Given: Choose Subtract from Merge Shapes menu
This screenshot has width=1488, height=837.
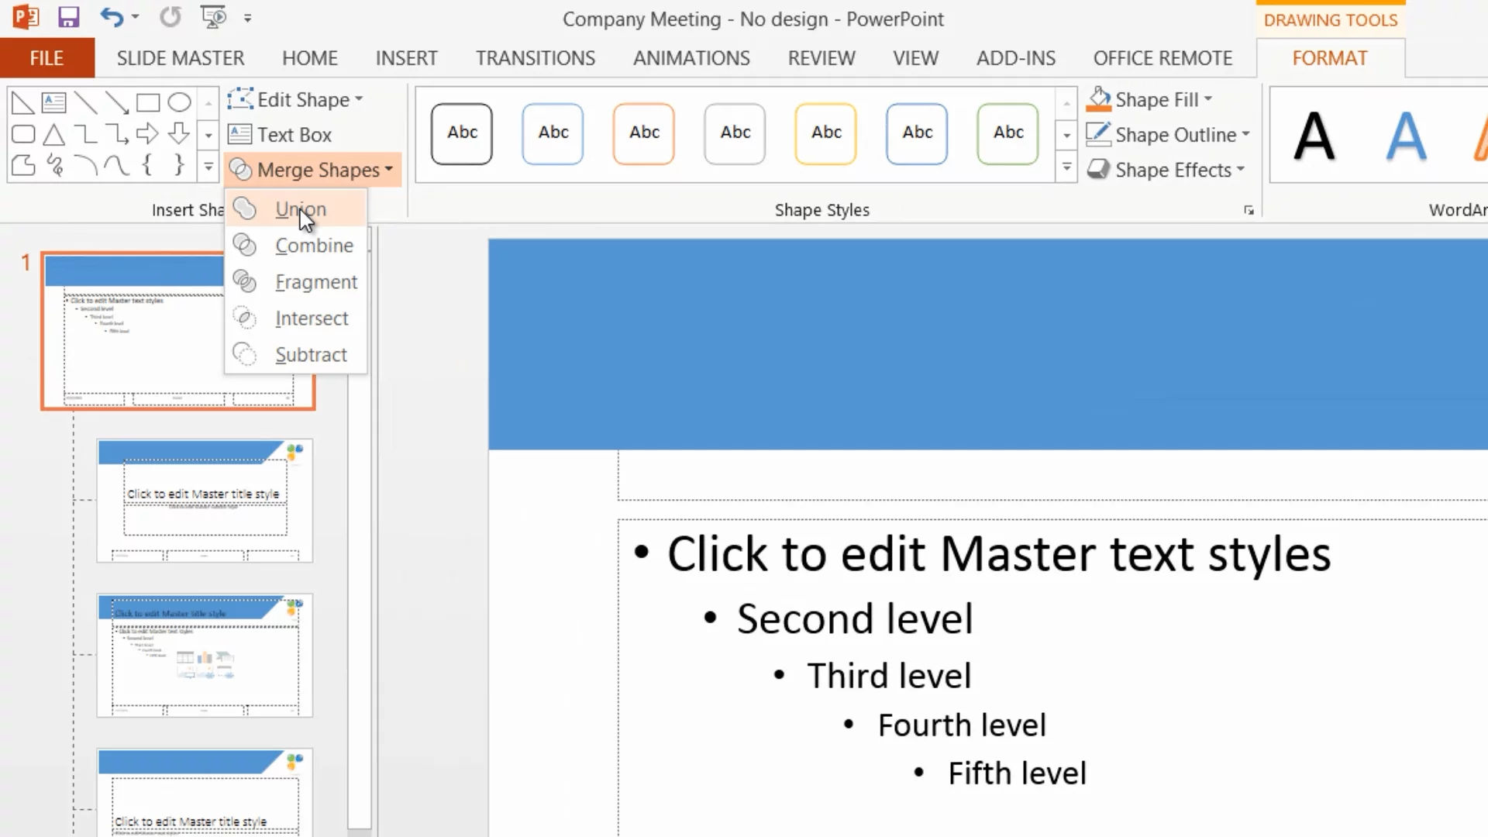Looking at the screenshot, I should (x=311, y=355).
